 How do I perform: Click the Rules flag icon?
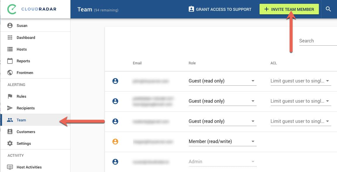pyautogui.click(x=10, y=96)
